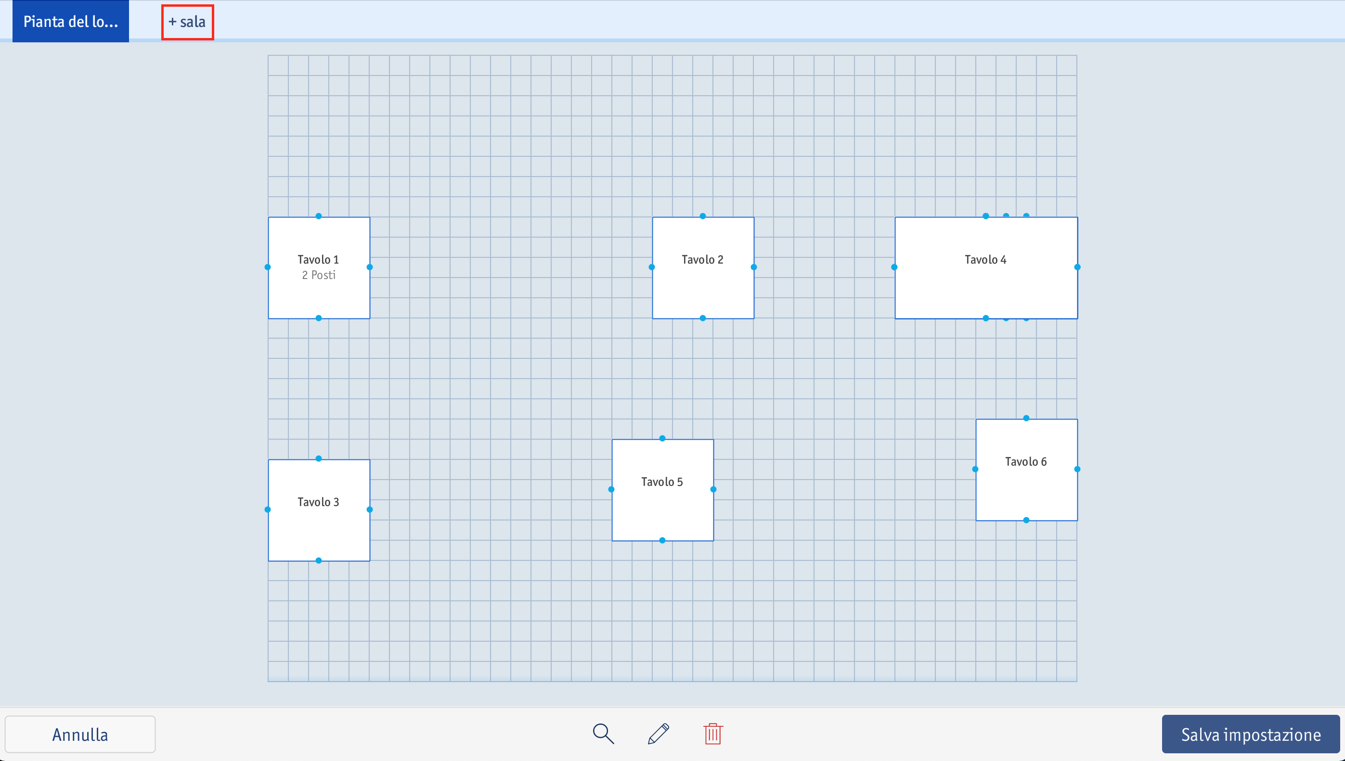Click bottom resize handle of Tavolo 1

tap(319, 318)
